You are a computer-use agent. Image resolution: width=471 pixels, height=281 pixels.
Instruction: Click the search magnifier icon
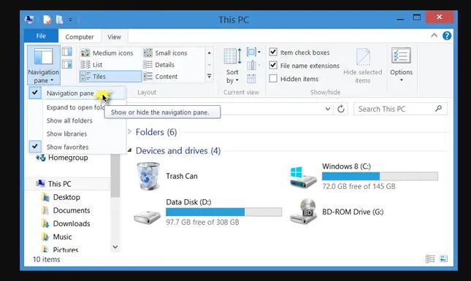coord(439,108)
